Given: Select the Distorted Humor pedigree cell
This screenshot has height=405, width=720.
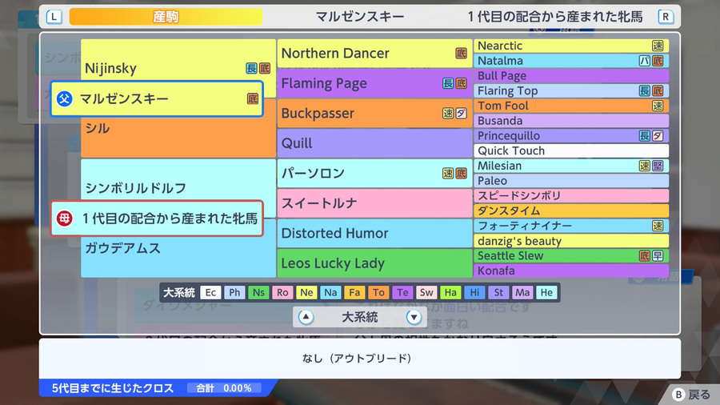Looking at the screenshot, I should point(374,233).
